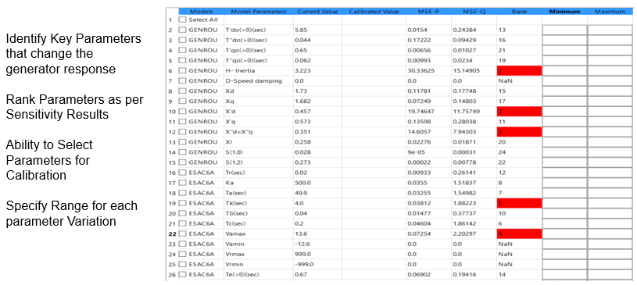Tick the ESAC6A Te(>0)(sec) checkbox
The width and height of the screenshot is (637, 285).
[x=182, y=274]
